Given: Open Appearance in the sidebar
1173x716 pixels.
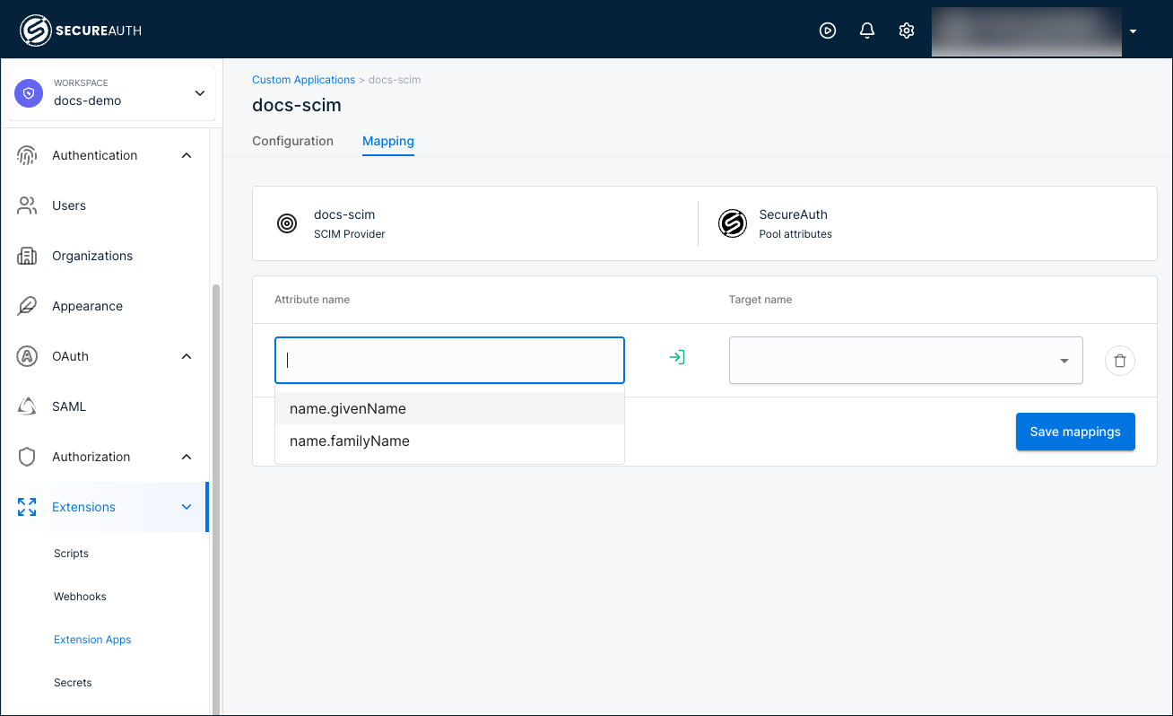Looking at the screenshot, I should (x=87, y=306).
